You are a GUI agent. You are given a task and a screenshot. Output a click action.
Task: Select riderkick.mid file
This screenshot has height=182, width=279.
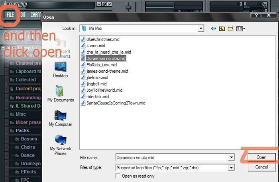pyautogui.click(x=95, y=97)
